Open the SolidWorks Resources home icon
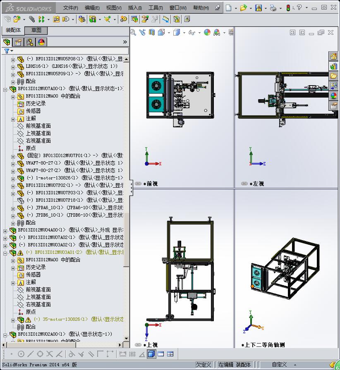 pos(333,56)
